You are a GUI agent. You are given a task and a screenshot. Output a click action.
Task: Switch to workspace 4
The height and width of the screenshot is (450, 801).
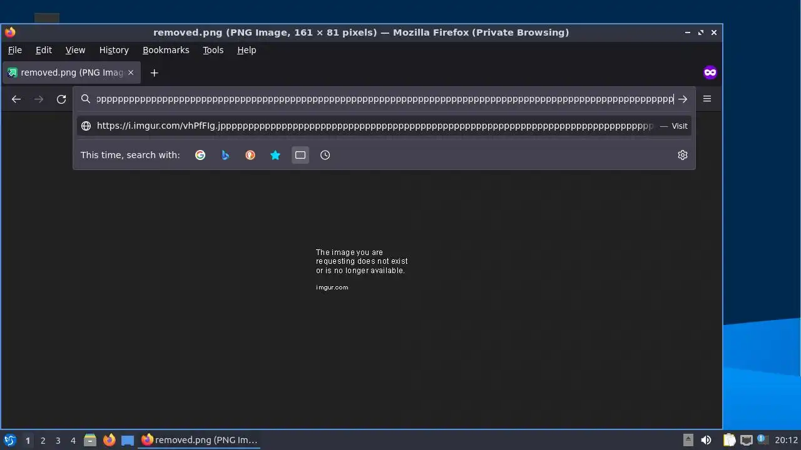(x=73, y=440)
